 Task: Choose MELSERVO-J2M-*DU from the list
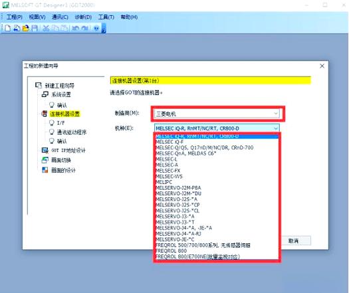(217, 193)
